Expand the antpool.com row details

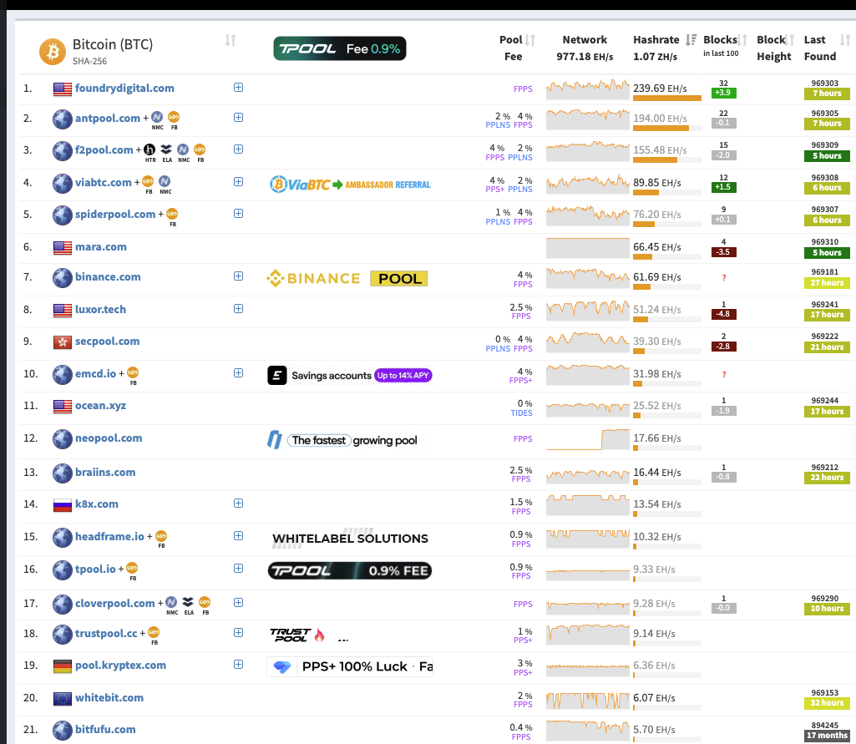pos(239,118)
